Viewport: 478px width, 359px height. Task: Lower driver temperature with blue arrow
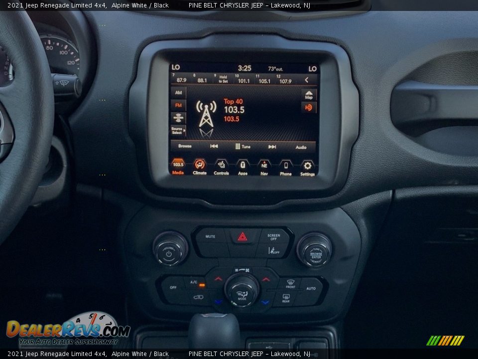point(218,302)
